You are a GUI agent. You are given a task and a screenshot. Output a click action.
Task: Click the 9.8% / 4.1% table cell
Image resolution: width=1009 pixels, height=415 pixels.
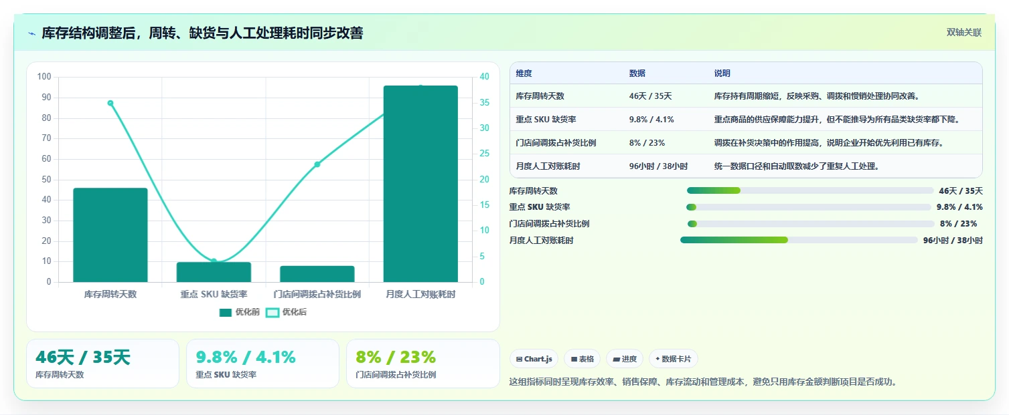click(x=651, y=120)
